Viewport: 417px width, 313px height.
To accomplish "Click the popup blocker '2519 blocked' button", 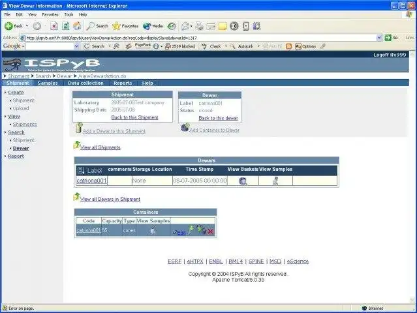I will pos(180,46).
